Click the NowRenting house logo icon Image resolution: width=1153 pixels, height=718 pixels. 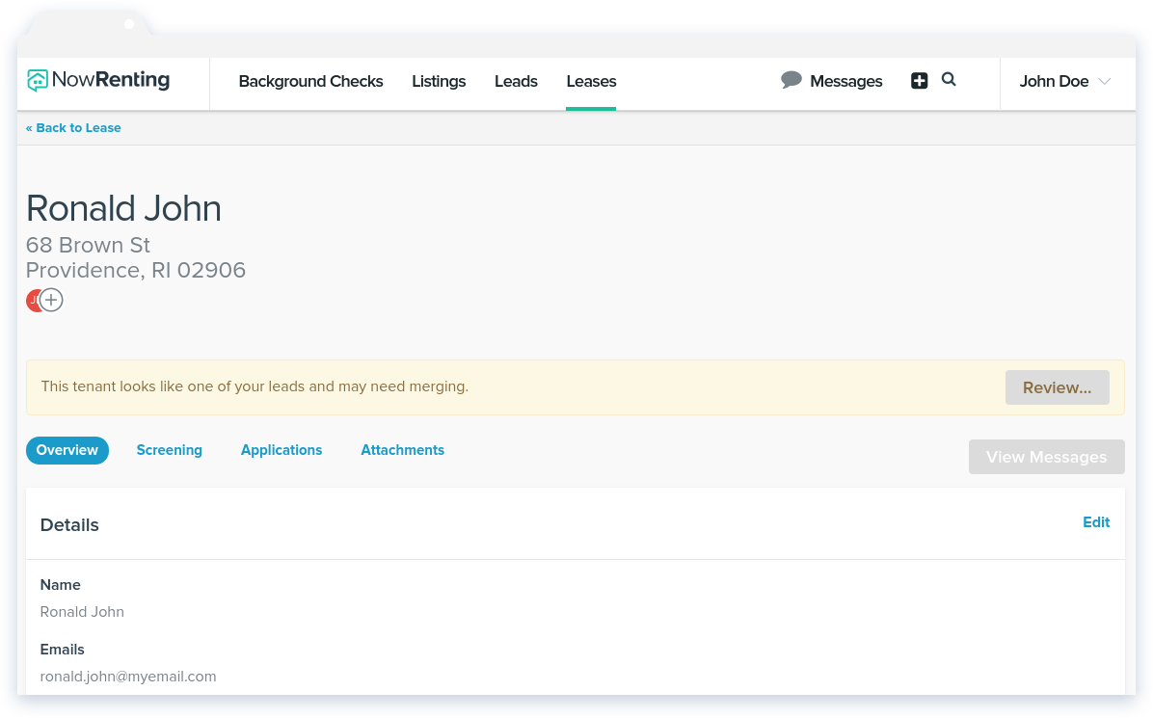point(37,80)
